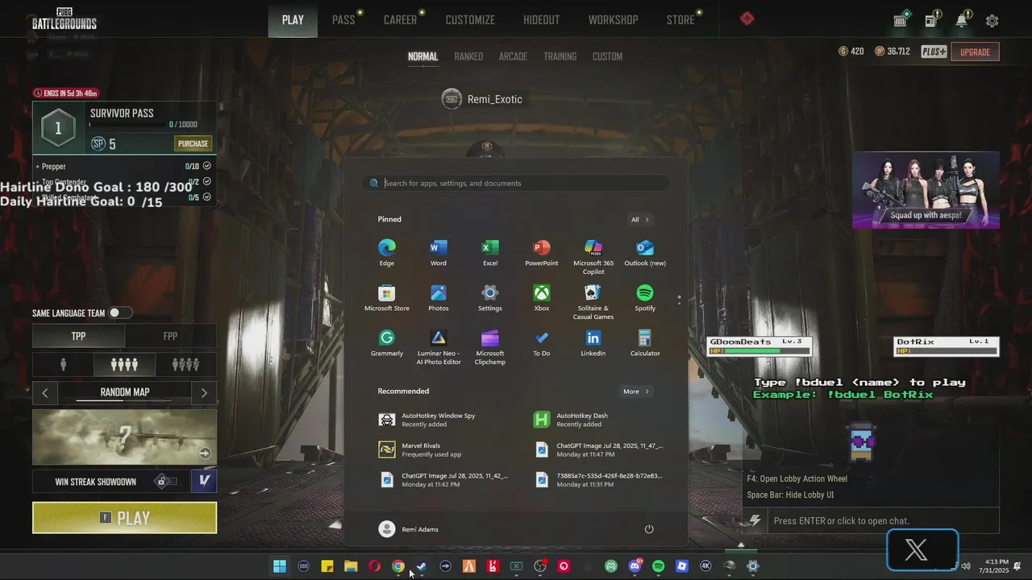Launch Luminar Neo AI Photo Editor

coord(439,346)
